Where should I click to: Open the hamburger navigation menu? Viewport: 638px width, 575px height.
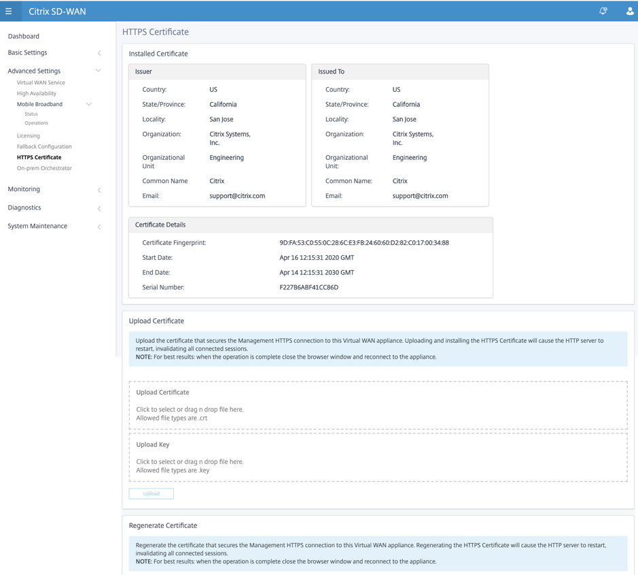pyautogui.click(x=9, y=12)
